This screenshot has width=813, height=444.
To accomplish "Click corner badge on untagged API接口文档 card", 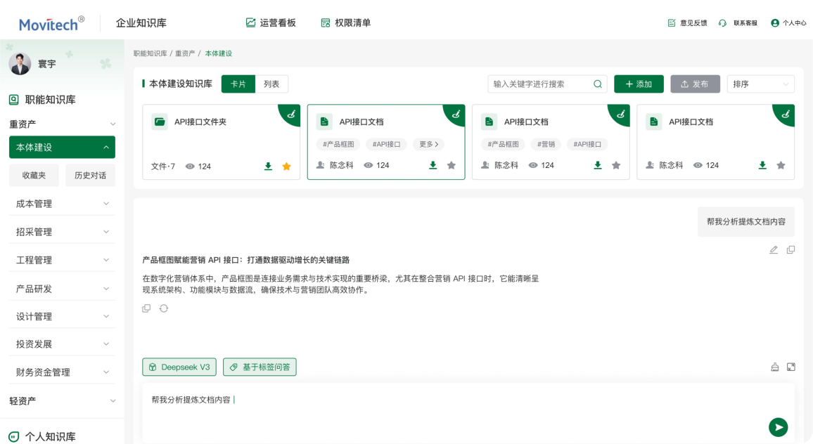I will (x=786, y=114).
